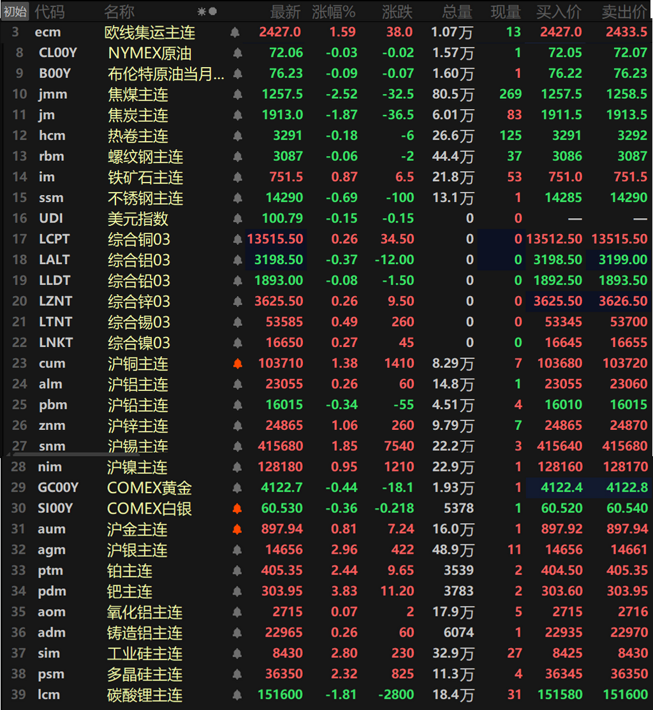The image size is (653, 710).
Task: Click the alert bell for 钯主连
Action: [237, 591]
